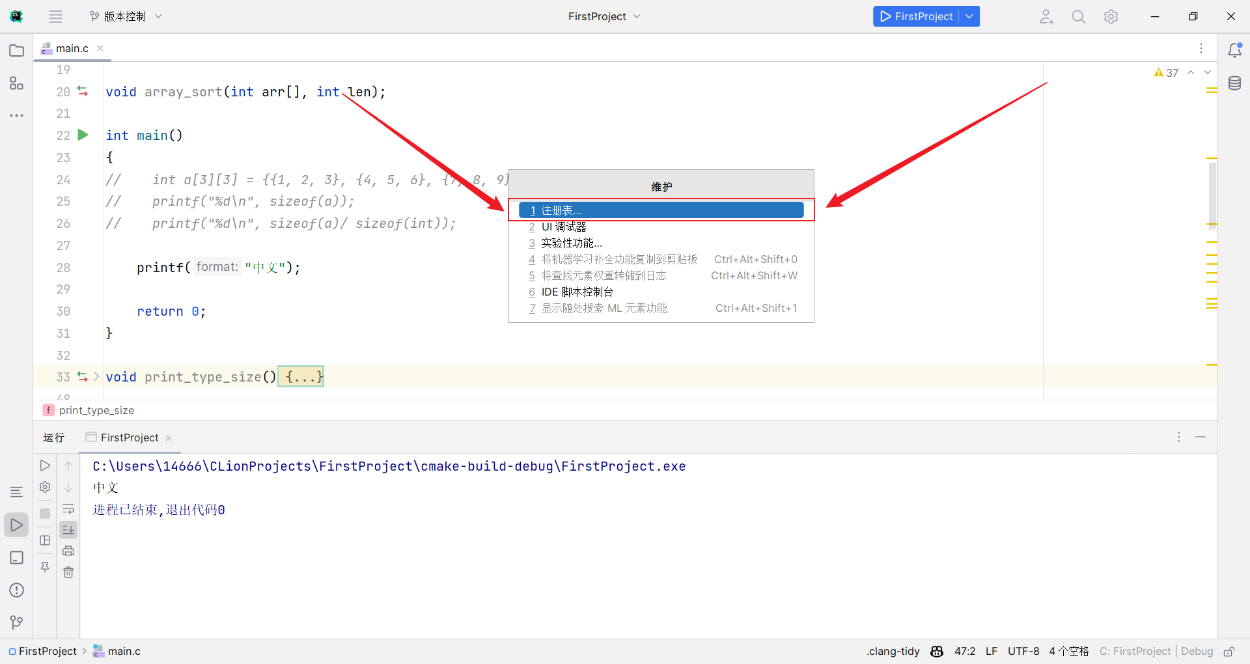Clear console output with the trash icon
Image resolution: width=1250 pixels, height=664 pixels.
point(68,572)
